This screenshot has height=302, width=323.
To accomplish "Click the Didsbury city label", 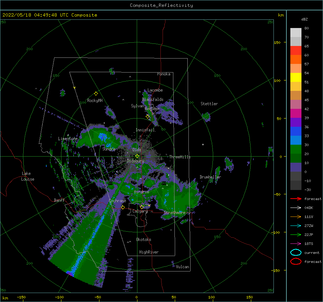I will coord(135,161).
